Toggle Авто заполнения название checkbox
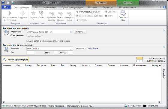Image resolution: width=168 pixels, height=109 pixels. click(28, 41)
